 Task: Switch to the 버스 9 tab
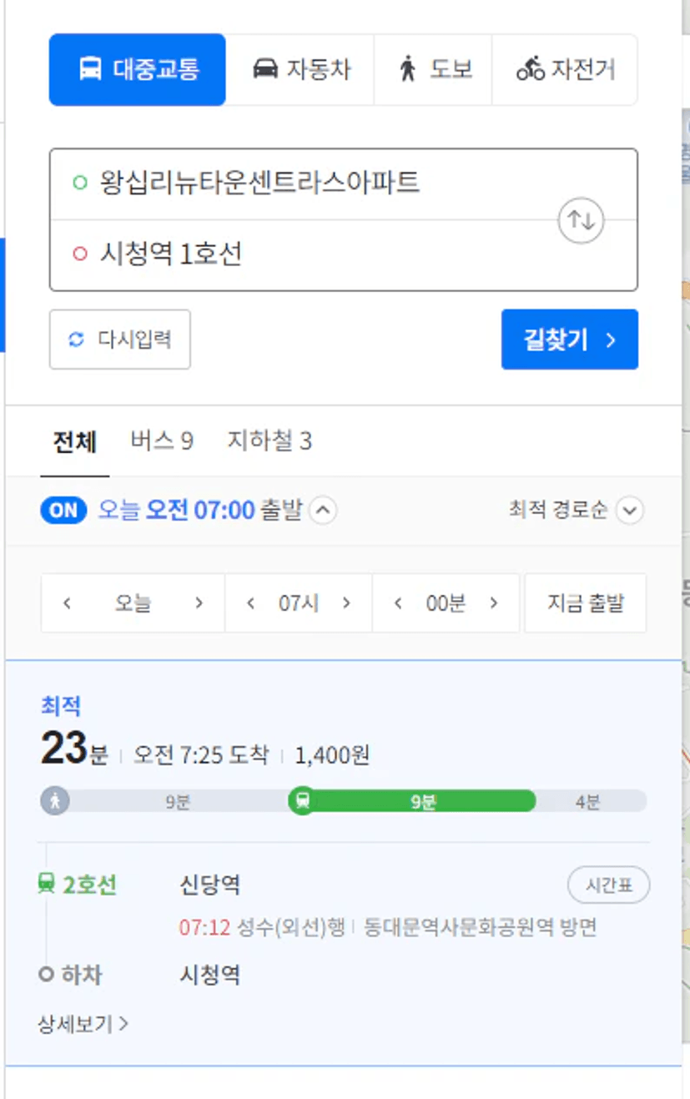162,441
